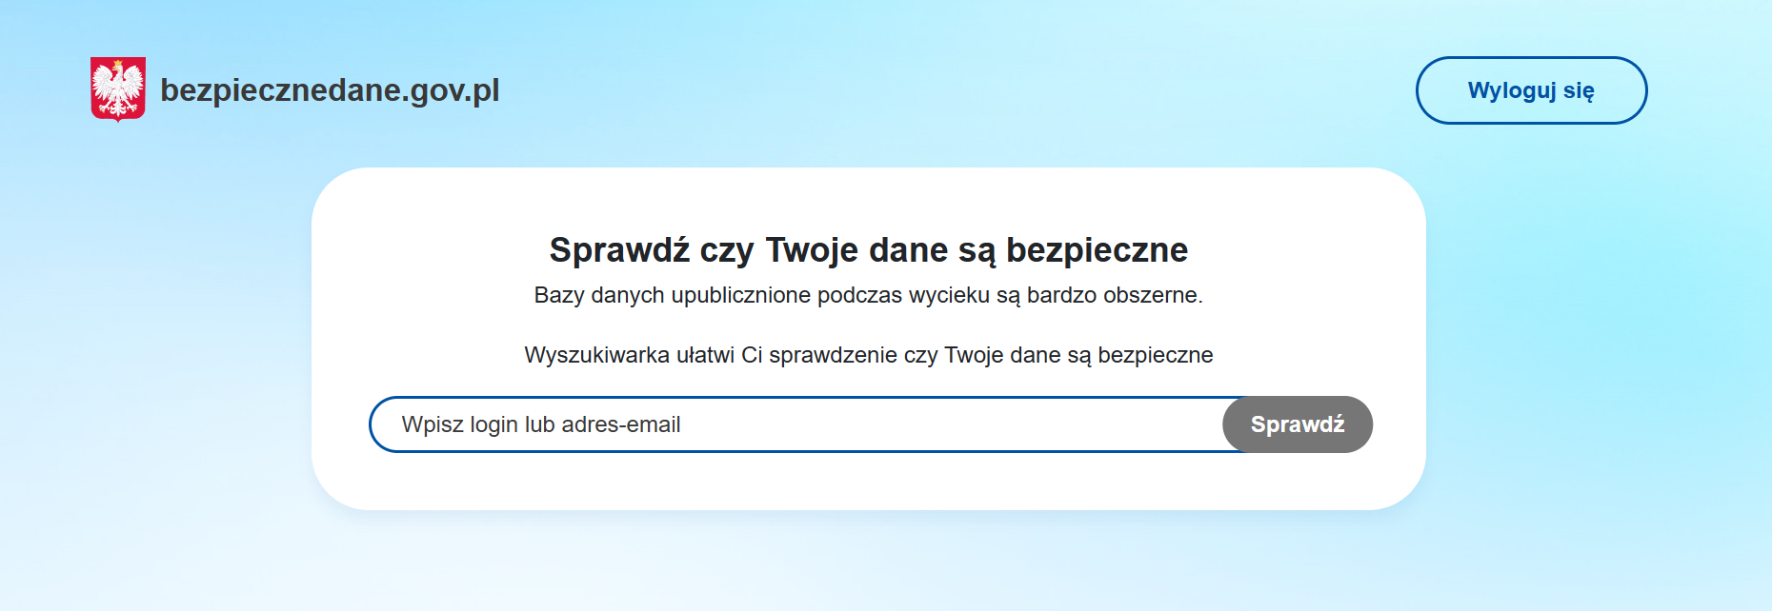Log out with the Wyloguj się button

pos(1531,90)
